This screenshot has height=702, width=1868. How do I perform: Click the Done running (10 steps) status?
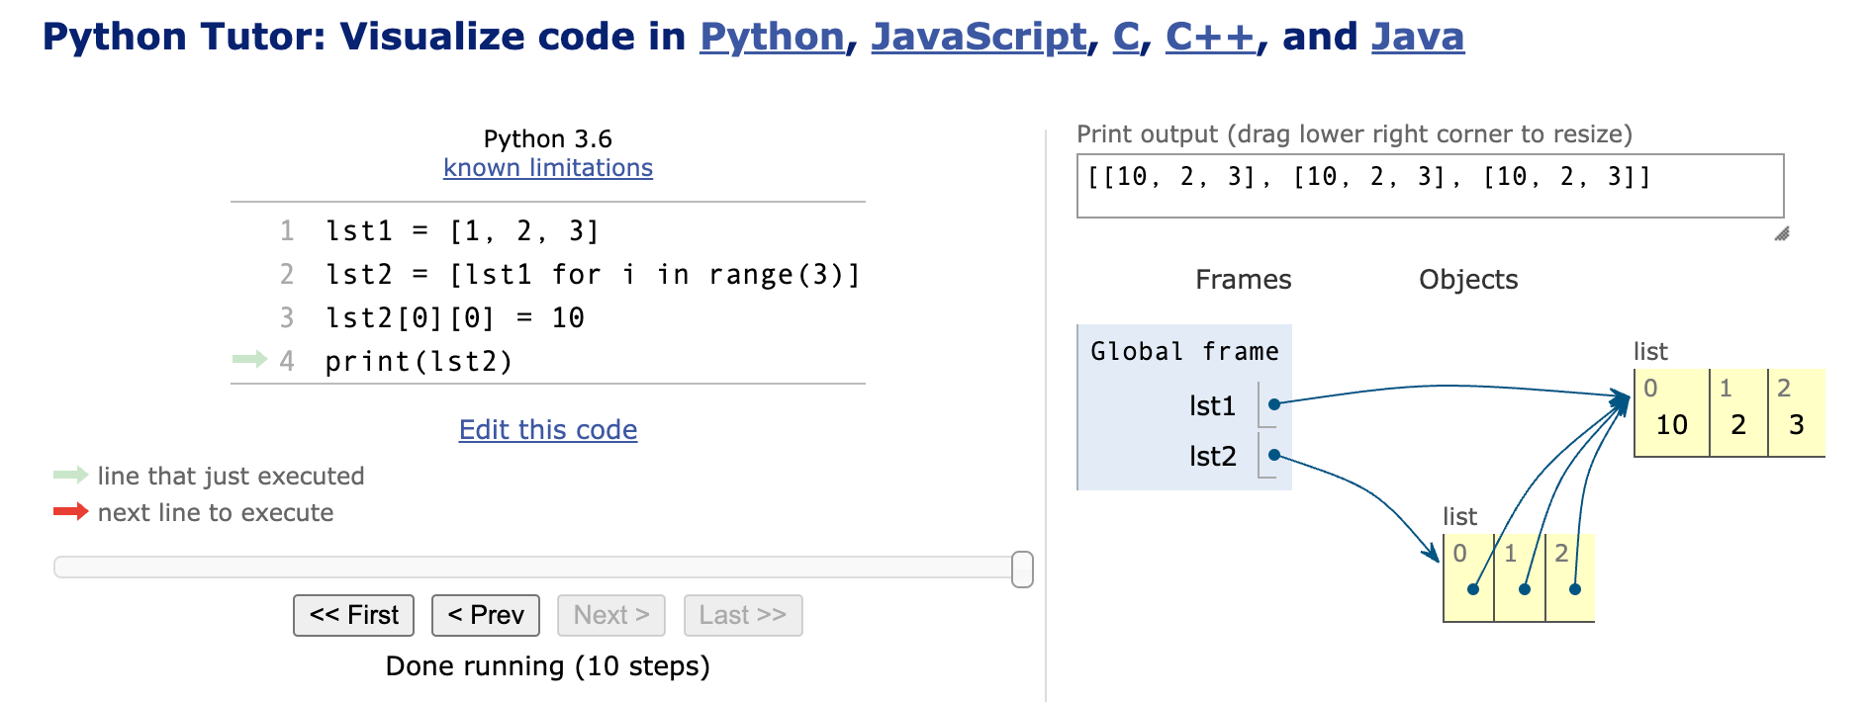point(548,666)
